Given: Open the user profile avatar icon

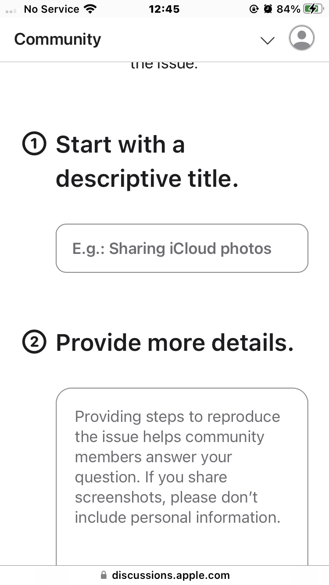Looking at the screenshot, I should point(301,38).
